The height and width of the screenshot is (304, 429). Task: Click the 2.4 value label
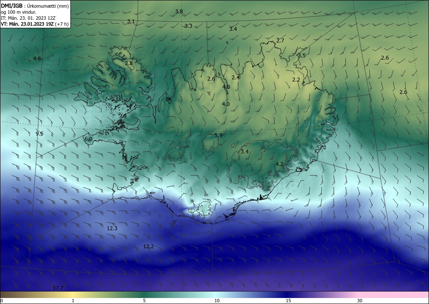coord(236,77)
